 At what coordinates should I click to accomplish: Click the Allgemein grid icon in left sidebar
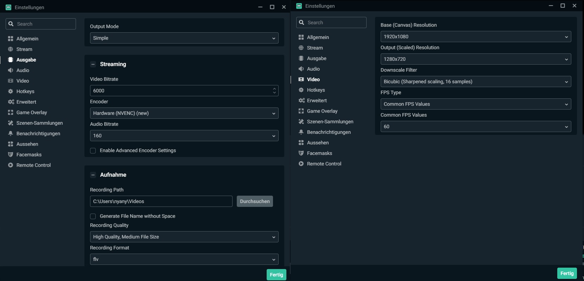pyautogui.click(x=11, y=39)
